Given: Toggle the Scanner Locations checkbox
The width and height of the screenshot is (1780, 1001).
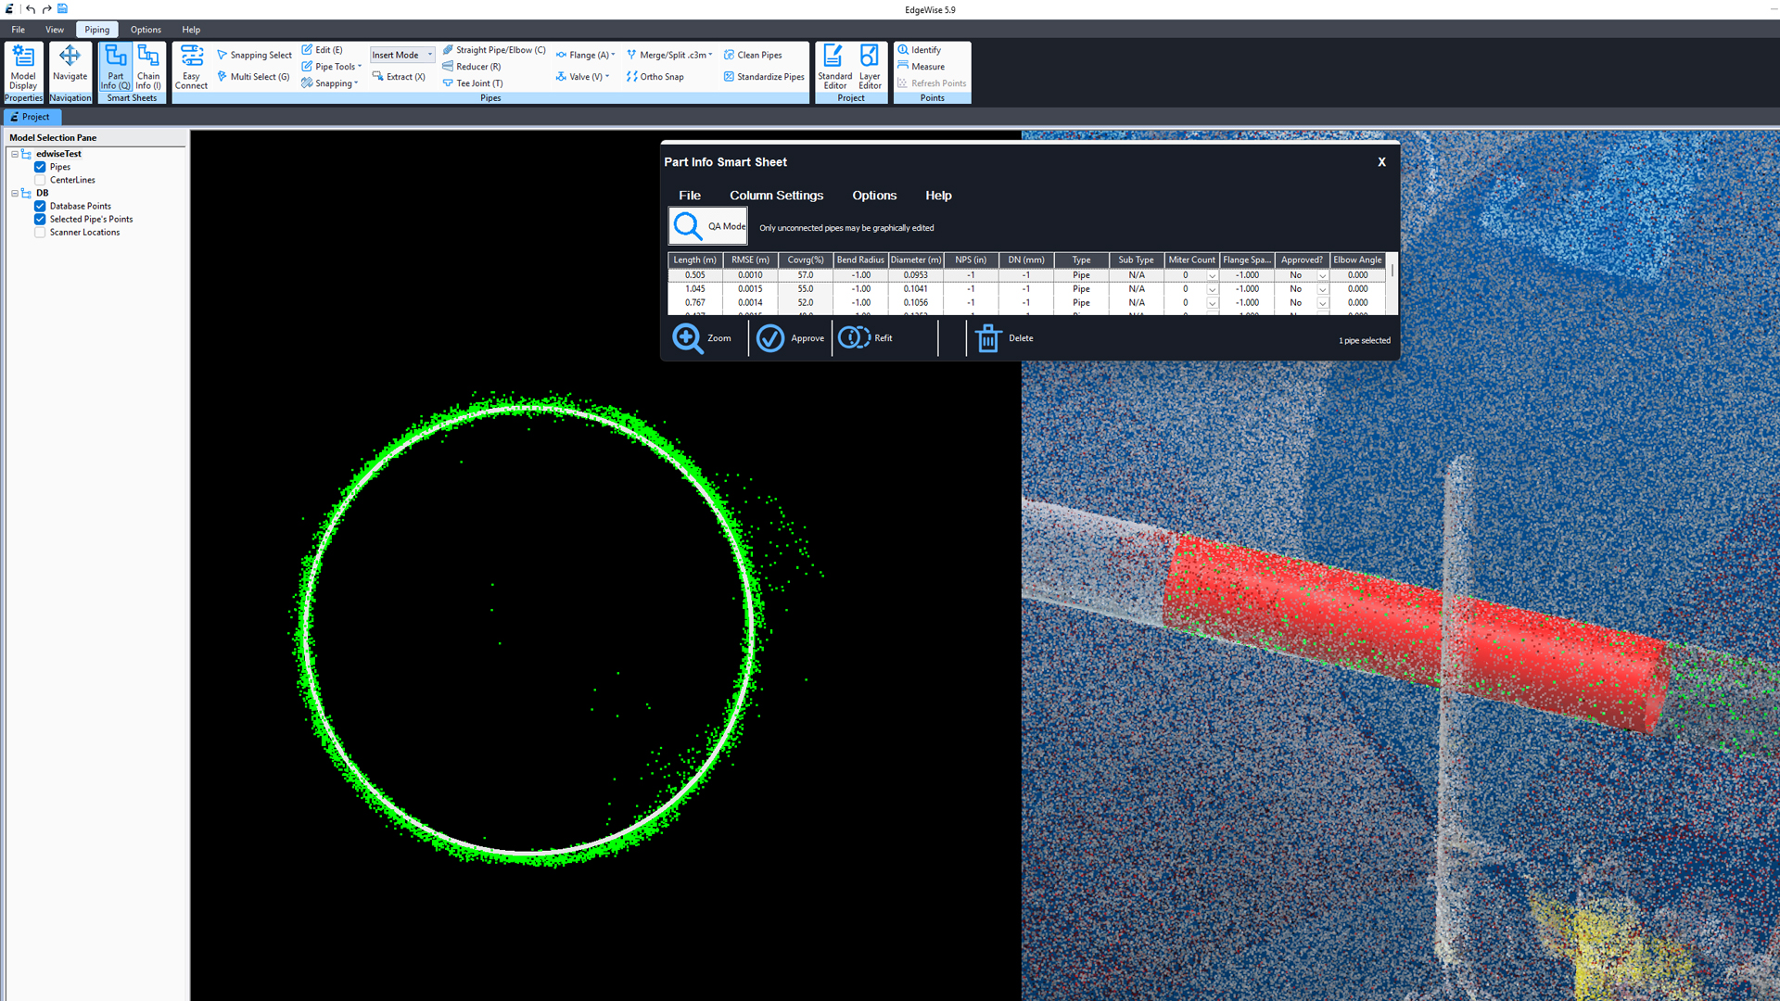Looking at the screenshot, I should tap(40, 233).
